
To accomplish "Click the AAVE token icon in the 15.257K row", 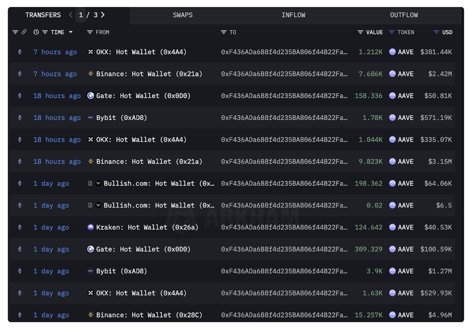I will pos(392,315).
